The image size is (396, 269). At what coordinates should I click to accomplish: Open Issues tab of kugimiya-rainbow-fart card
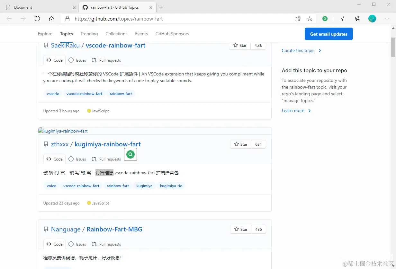point(77,159)
